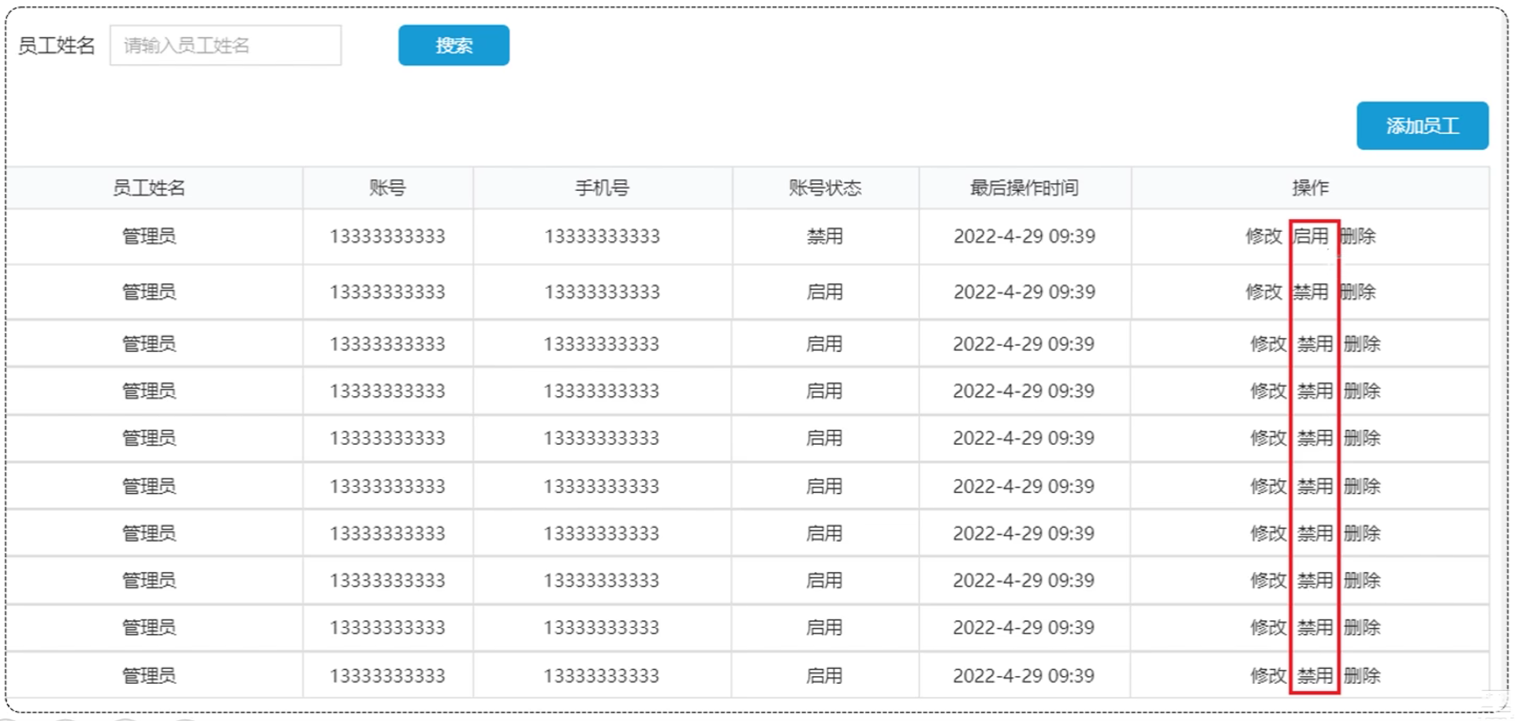
Task: Click the 搜索 search button
Action: click(x=453, y=46)
